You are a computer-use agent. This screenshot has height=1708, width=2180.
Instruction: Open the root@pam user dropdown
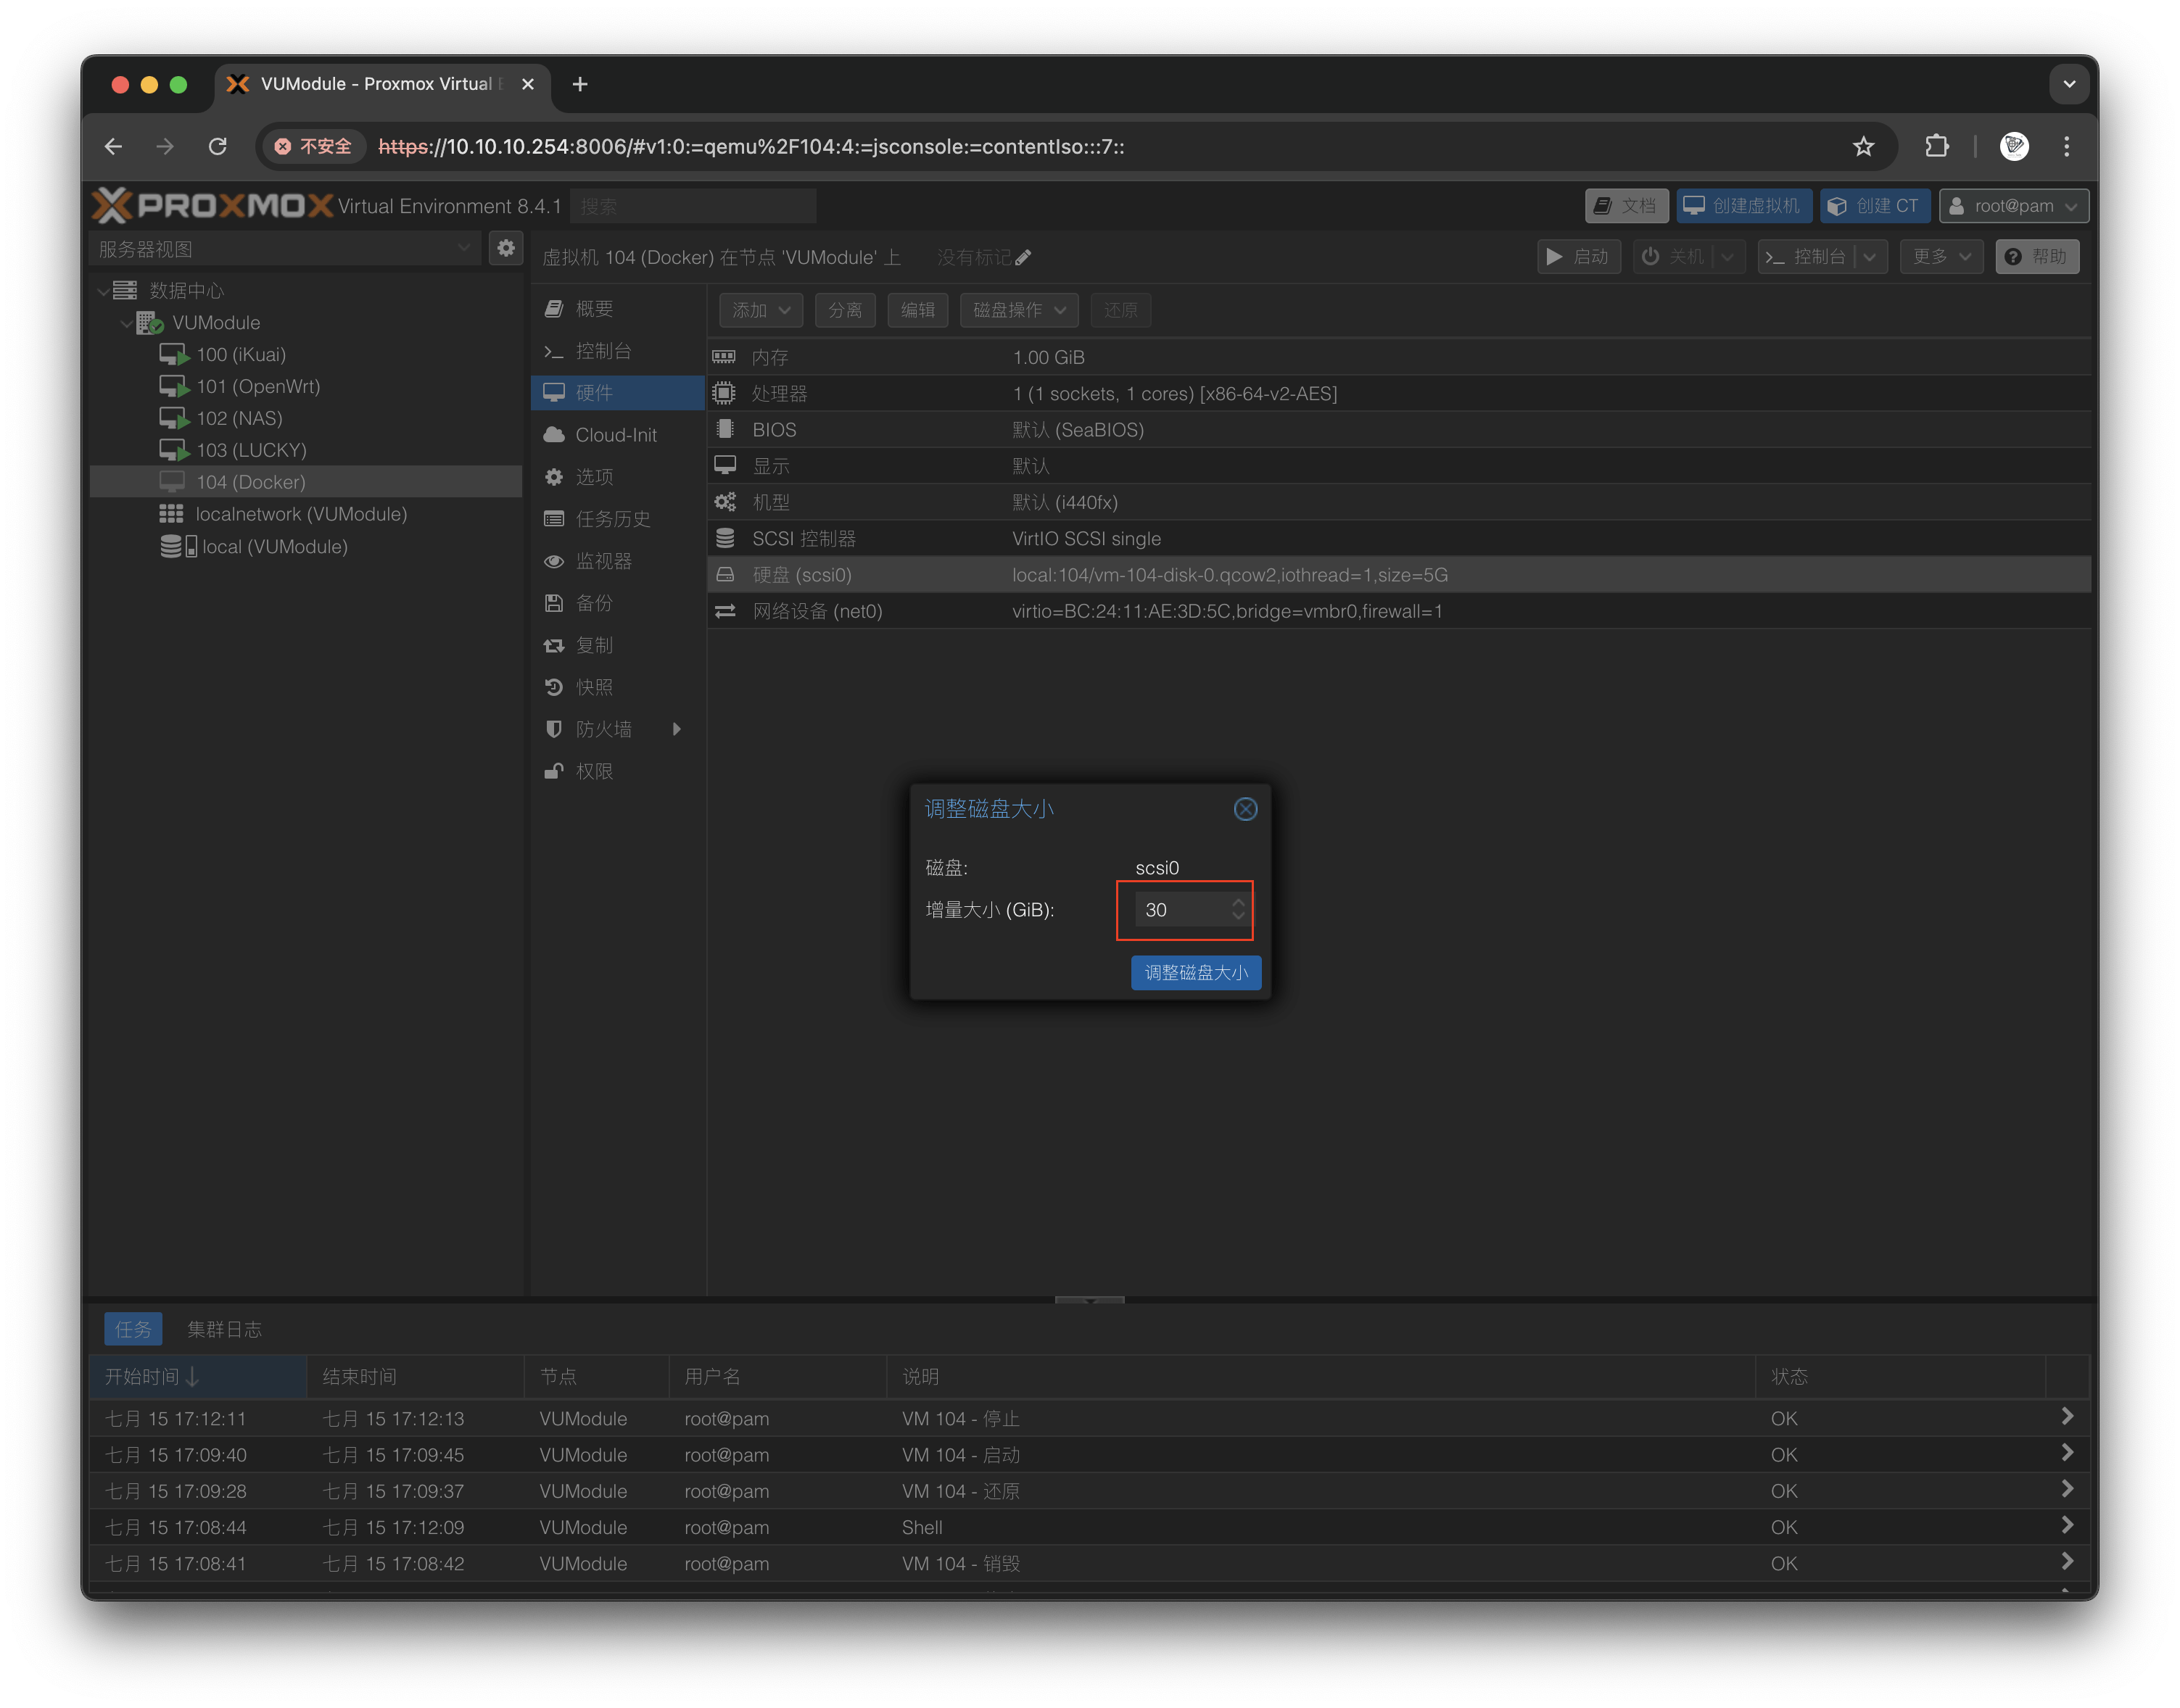coord(2013,206)
